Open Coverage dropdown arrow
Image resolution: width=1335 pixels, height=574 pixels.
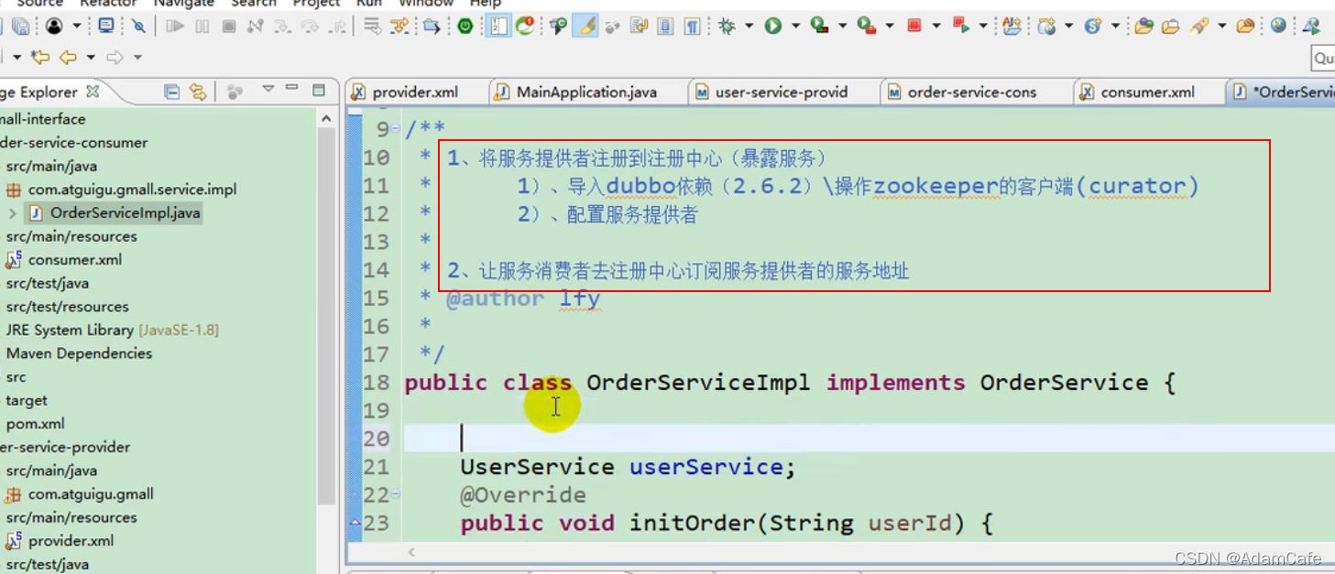(x=843, y=27)
